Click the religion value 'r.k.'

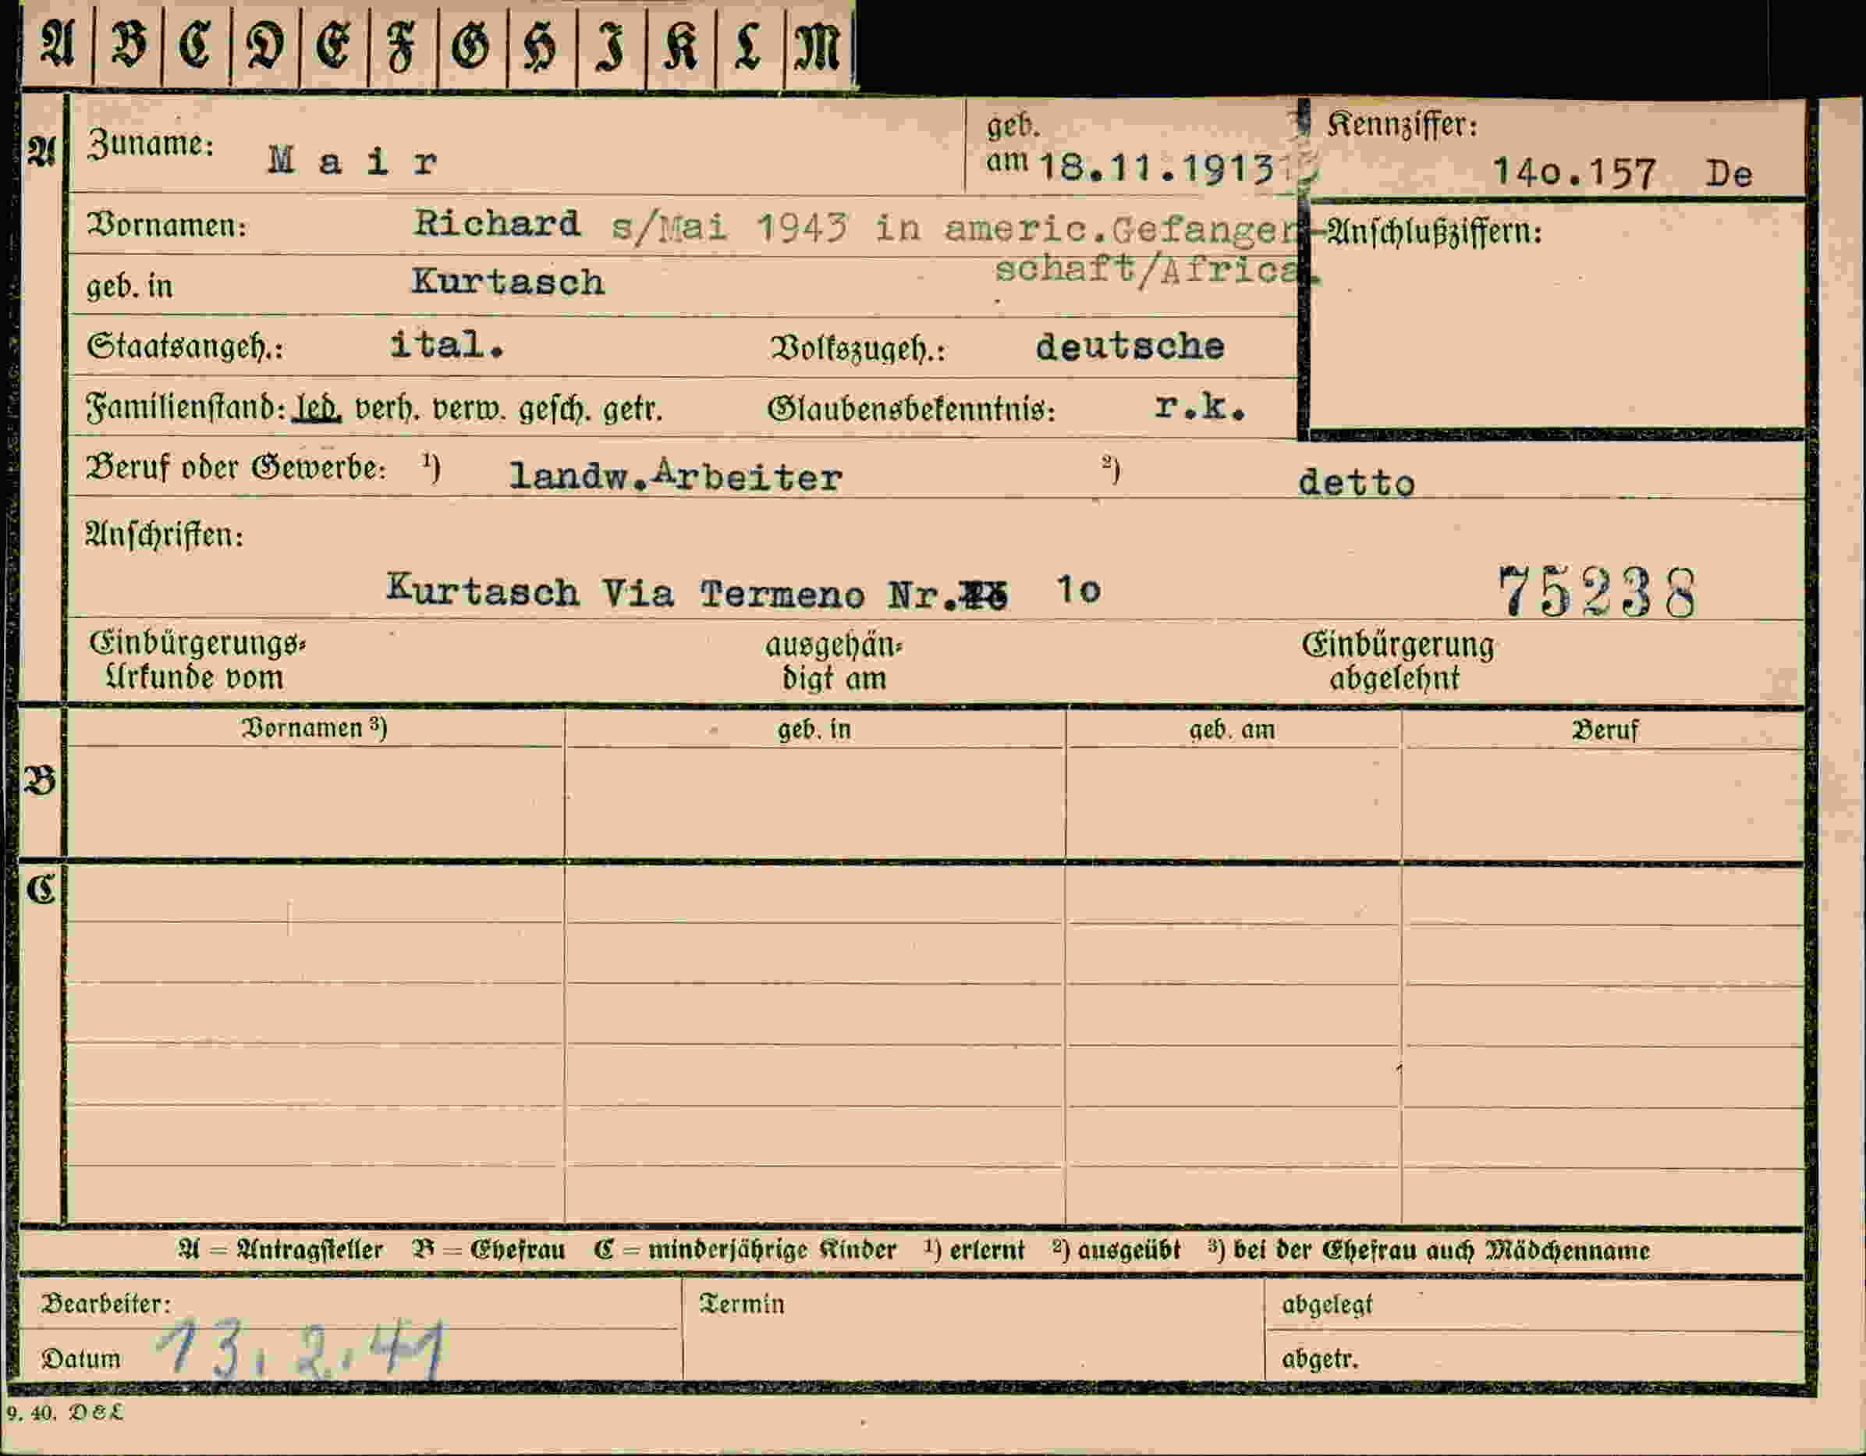click(x=1200, y=407)
